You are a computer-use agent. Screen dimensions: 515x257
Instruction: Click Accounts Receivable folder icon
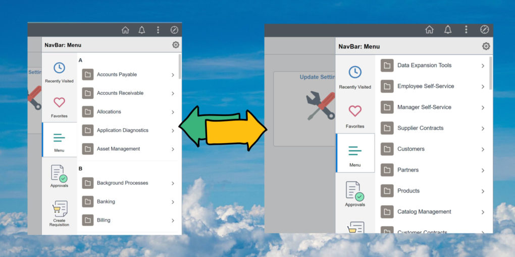(x=88, y=93)
